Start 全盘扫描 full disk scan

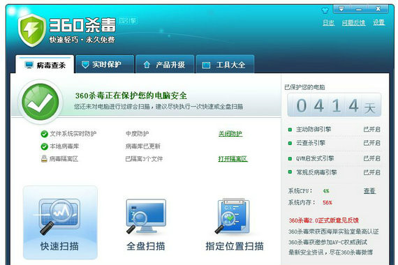pos(146,225)
